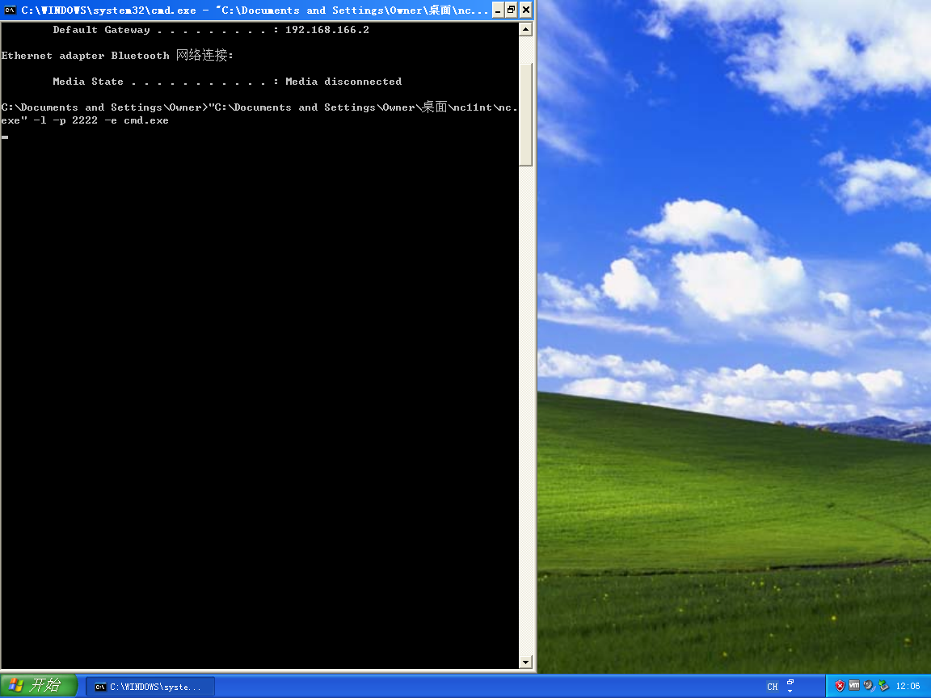Open the language bar options dropdown arrow
Viewport: 931px width, 698px height.
pyautogui.click(x=790, y=692)
